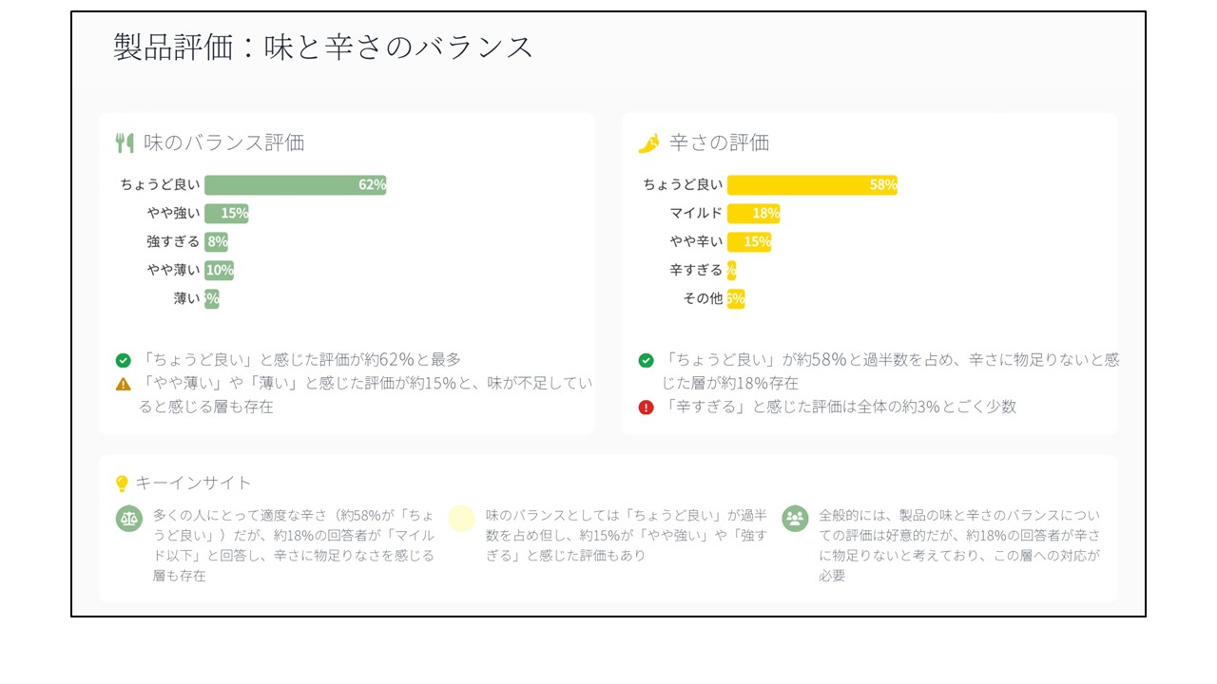
Task: Click the yellow マイルド 18% bar
Action: [753, 214]
